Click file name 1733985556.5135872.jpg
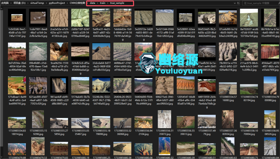This screenshot has width=280, height=159. (x=164, y=132)
